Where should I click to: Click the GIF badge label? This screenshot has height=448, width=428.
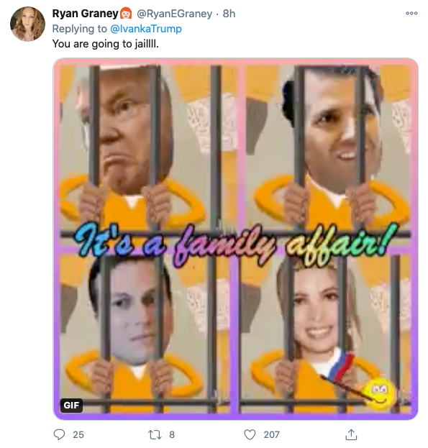click(x=71, y=405)
